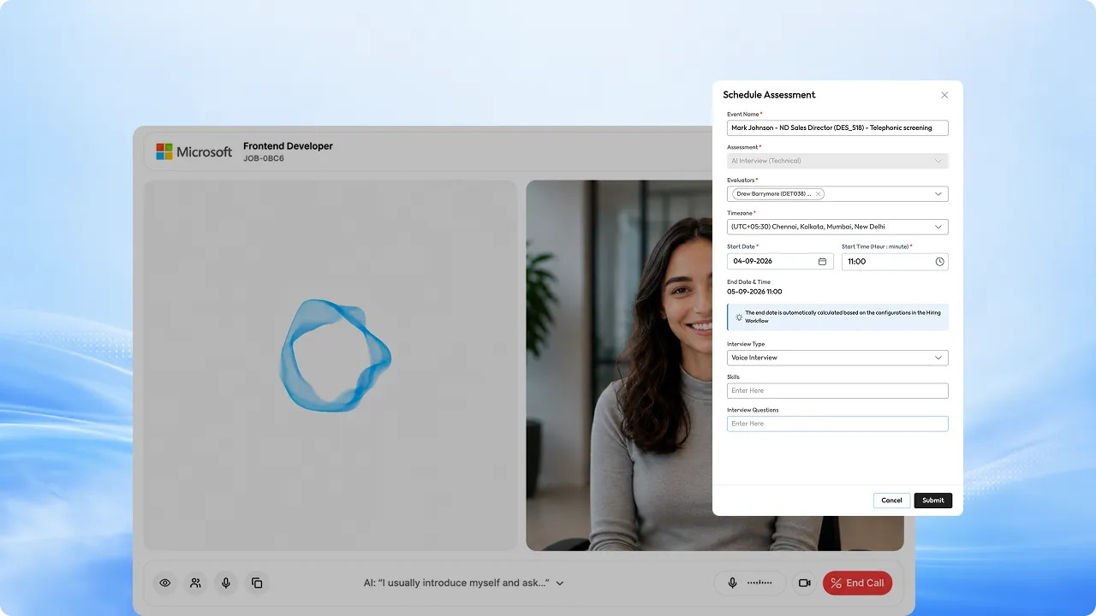This screenshot has width=1096, height=616.
Task: Open the Interview Type dropdown
Action: (x=938, y=358)
